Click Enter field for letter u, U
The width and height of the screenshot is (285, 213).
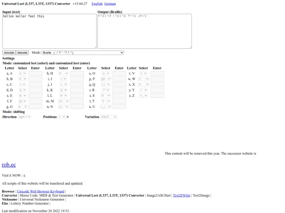119,107
